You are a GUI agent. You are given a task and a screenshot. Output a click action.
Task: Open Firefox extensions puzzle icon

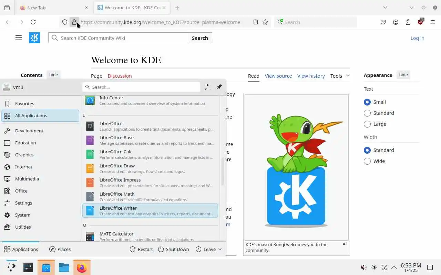pyautogui.click(x=408, y=22)
